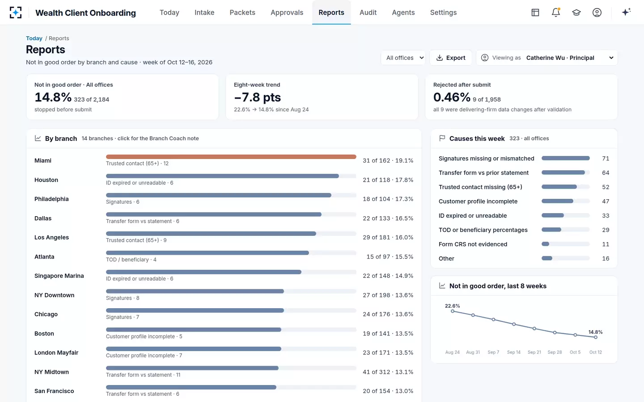Open the NY Midtown branch name
This screenshot has height=402, width=644.
51,372
